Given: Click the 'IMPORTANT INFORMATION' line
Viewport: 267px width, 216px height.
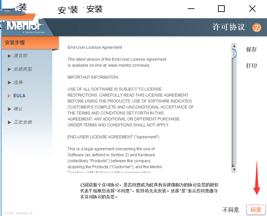Looking at the screenshot, I should (93, 77).
